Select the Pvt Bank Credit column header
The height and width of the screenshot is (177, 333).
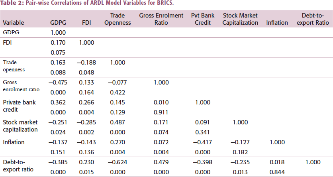203,19
